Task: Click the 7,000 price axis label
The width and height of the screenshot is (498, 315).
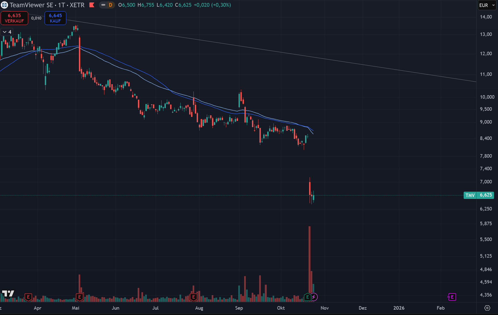Action: click(486, 182)
